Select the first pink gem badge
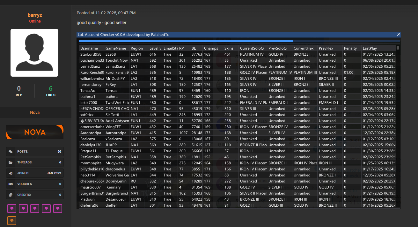Image resolution: width=418 pixels, height=227 pixels. 12,209
